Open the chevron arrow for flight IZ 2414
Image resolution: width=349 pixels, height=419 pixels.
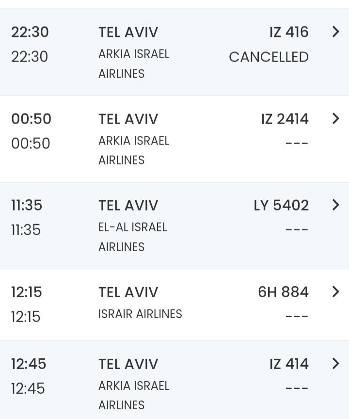click(x=335, y=118)
